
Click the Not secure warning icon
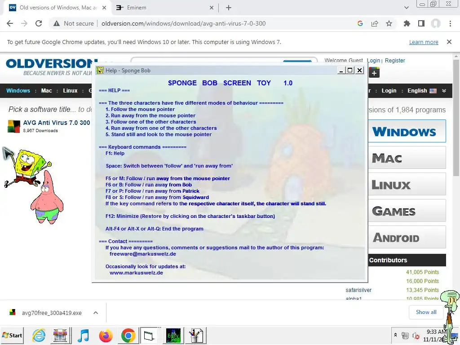click(x=56, y=23)
